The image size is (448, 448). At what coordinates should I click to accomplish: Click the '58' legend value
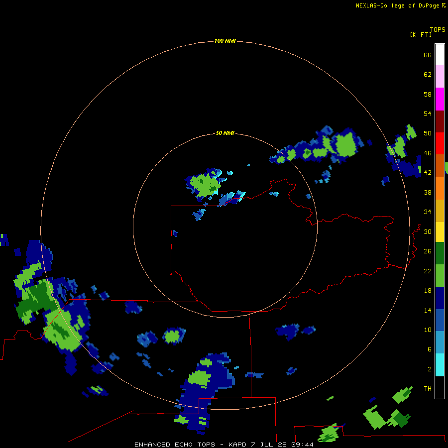coord(428,94)
